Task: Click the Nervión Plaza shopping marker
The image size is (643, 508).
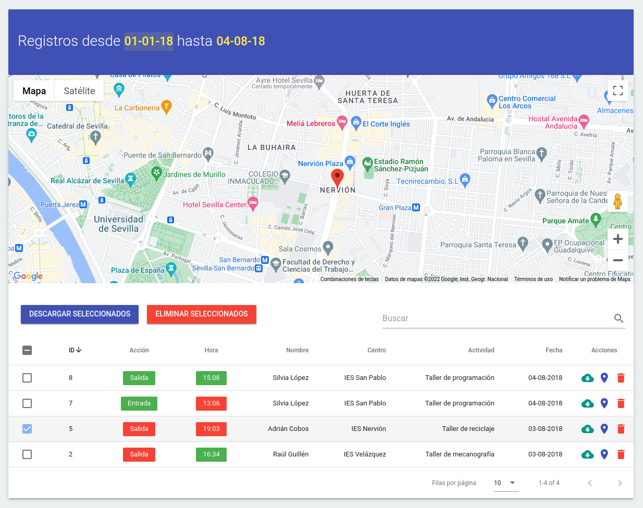Action: pyautogui.click(x=350, y=162)
